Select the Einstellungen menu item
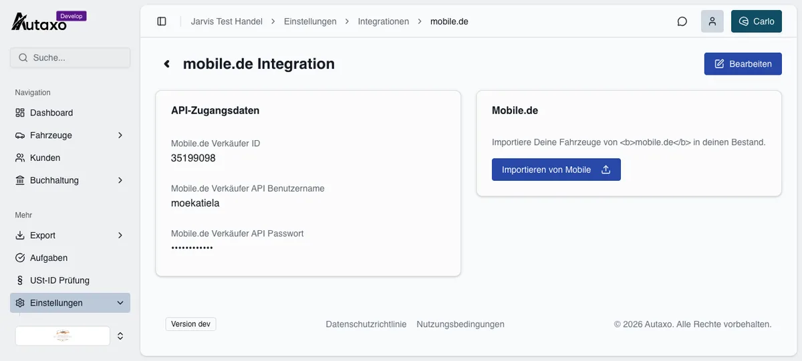This screenshot has height=361, width=802. point(70,303)
